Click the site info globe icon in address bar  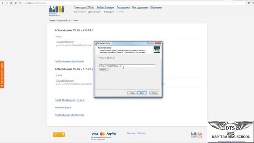[x=21, y=3]
